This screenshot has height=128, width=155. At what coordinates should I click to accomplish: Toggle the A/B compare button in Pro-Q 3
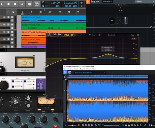(90, 35)
